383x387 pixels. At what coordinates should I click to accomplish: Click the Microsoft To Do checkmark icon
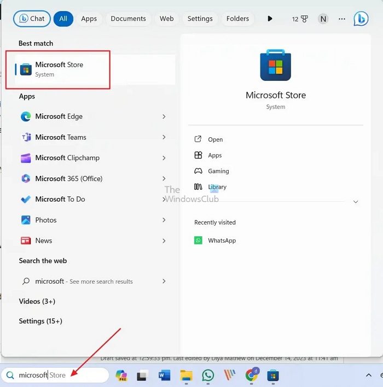click(26, 199)
